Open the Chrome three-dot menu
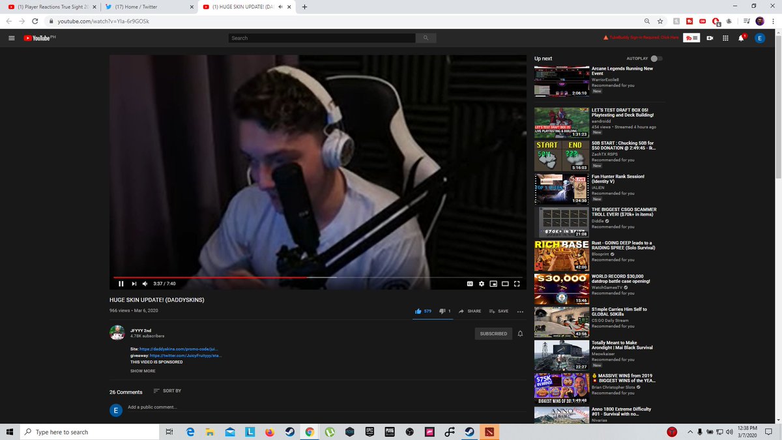The height and width of the screenshot is (440, 782). click(x=774, y=21)
